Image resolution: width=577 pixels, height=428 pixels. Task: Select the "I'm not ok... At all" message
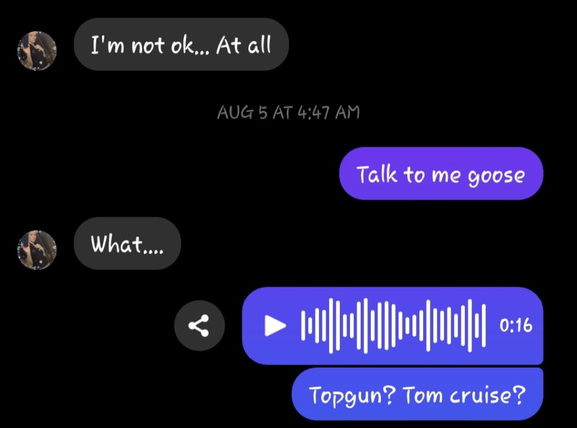181,44
